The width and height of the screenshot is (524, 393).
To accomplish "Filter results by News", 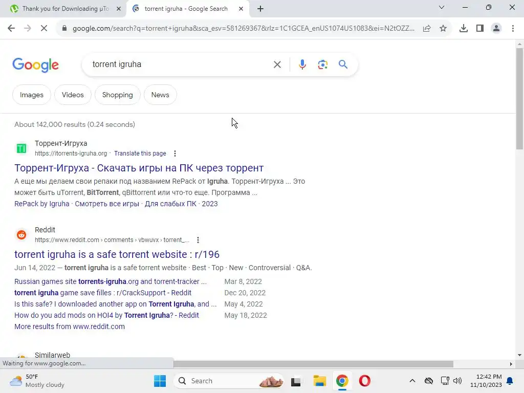I will [160, 95].
